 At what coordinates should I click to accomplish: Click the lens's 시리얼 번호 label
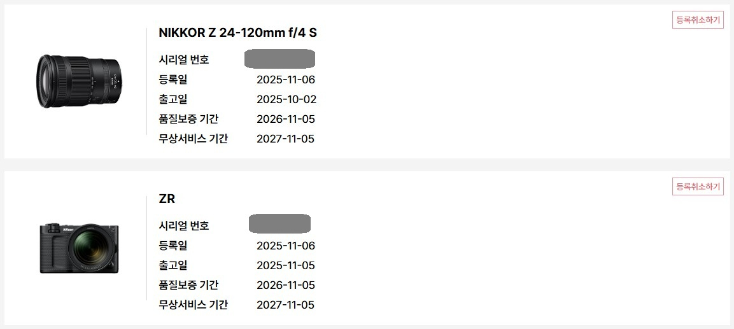tap(184, 60)
